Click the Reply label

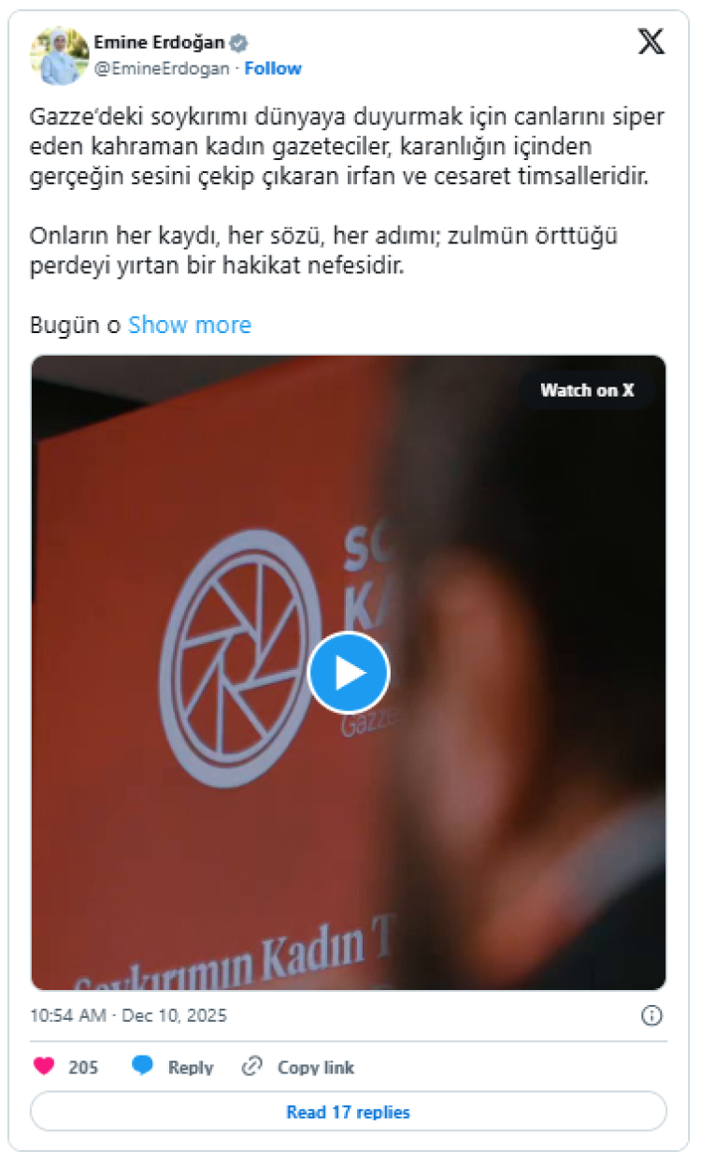click(191, 1068)
